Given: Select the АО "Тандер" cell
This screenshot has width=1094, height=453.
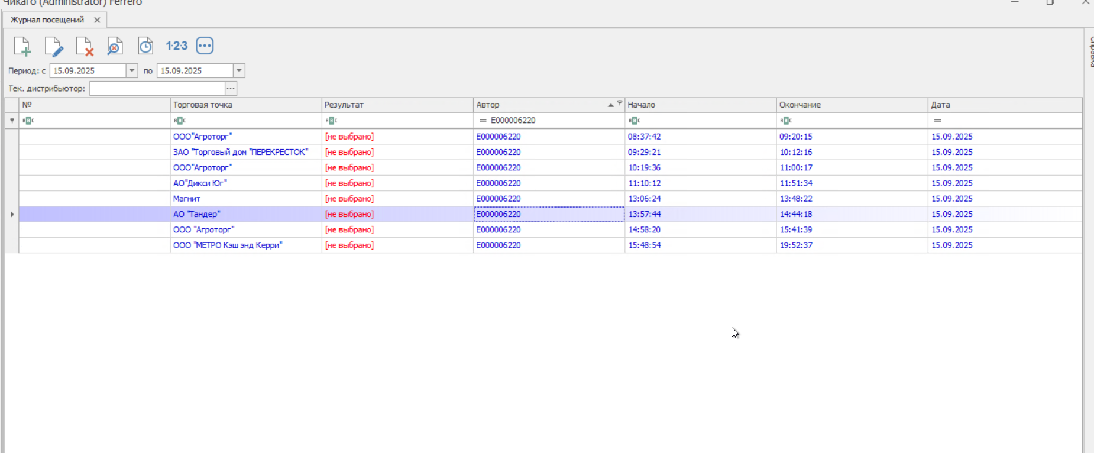Looking at the screenshot, I should (246, 214).
